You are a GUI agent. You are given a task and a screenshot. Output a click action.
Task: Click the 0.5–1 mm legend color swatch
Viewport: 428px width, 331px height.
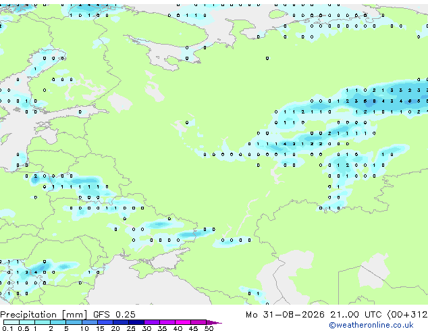point(27,322)
